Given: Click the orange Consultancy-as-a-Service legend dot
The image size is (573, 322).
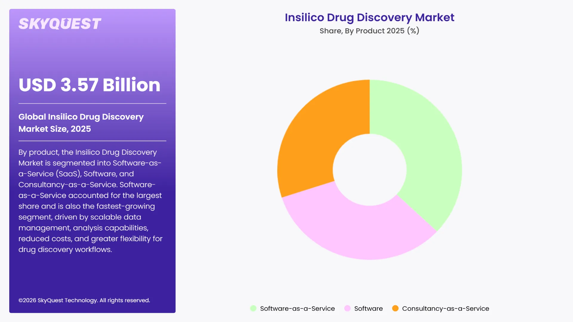Looking at the screenshot, I should point(395,308).
